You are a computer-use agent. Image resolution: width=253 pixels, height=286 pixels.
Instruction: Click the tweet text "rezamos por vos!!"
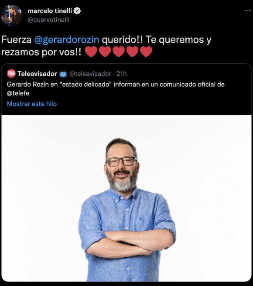(x=41, y=52)
